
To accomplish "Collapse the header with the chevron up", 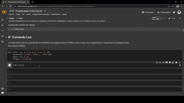I will pyautogui.click(x=180, y=18).
